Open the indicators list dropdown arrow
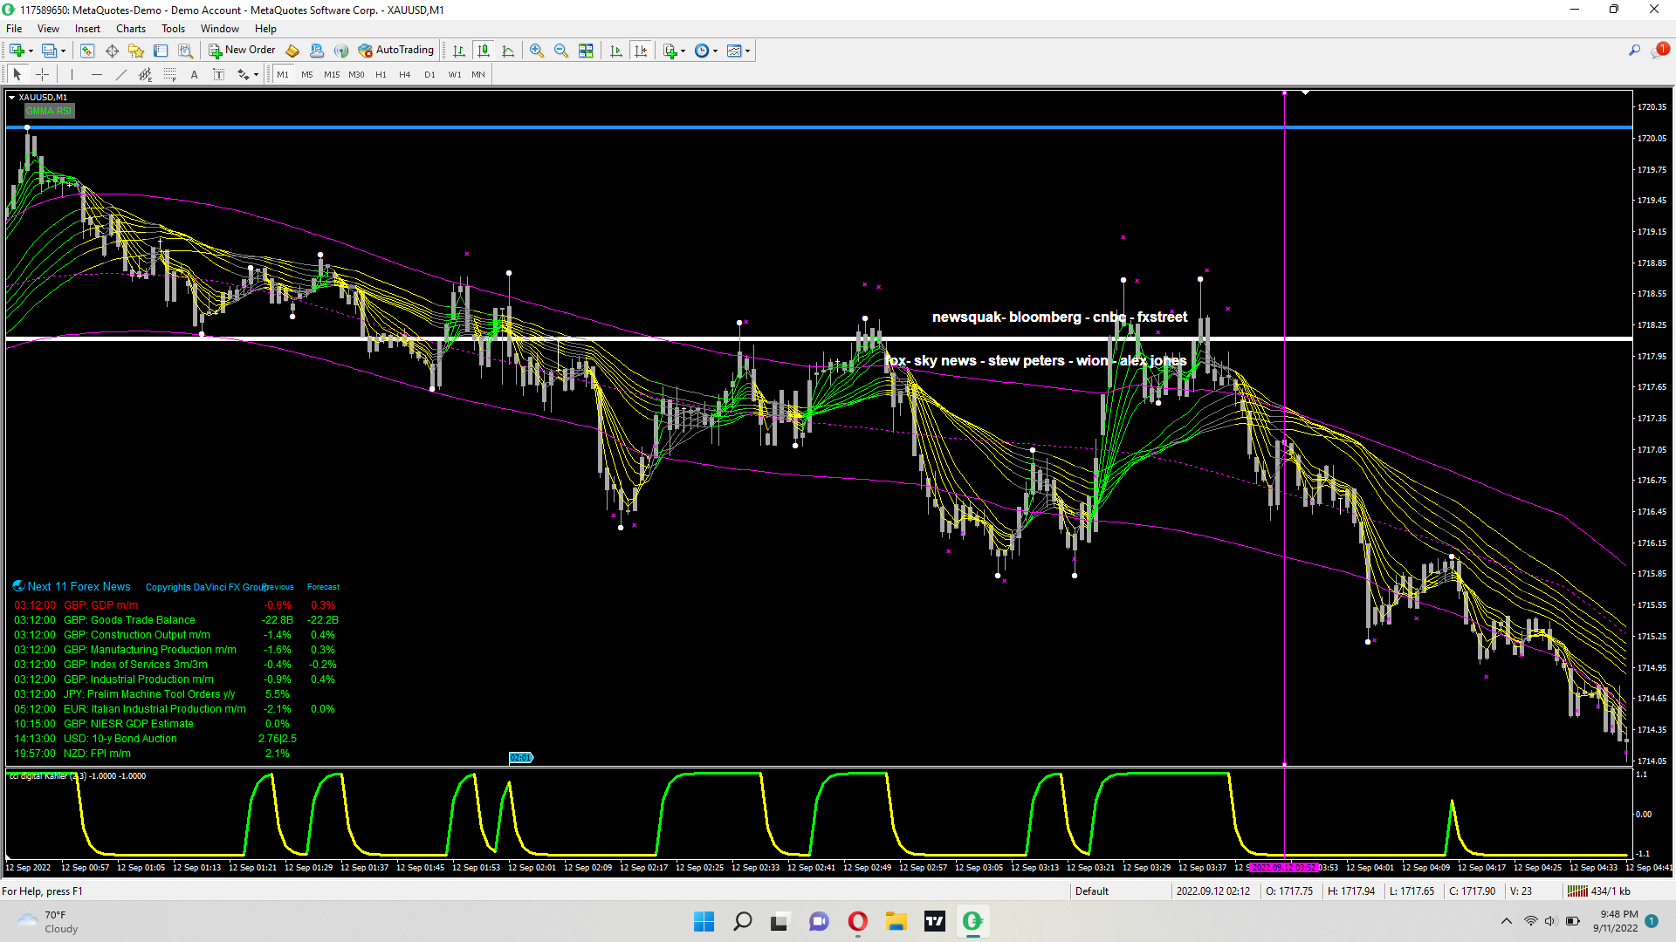This screenshot has width=1676, height=942. point(683,51)
